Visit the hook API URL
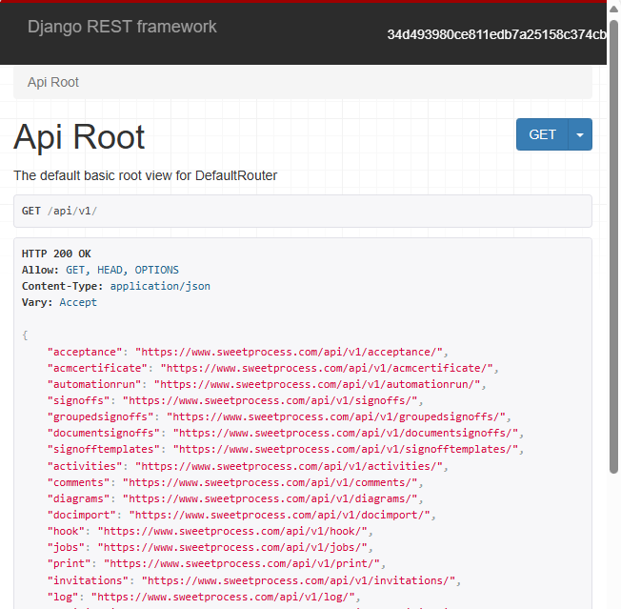 pyautogui.click(x=233, y=531)
